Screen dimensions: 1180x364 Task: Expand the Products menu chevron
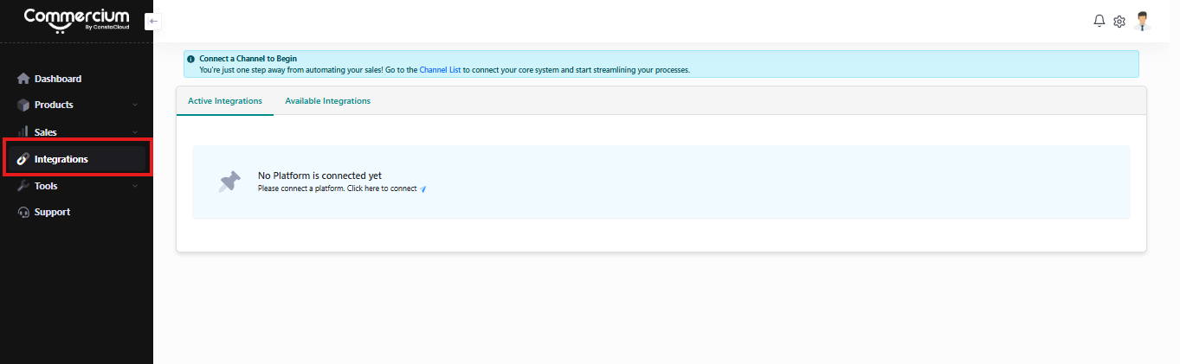click(x=135, y=105)
